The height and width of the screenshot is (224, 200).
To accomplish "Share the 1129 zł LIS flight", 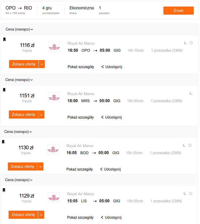I will pos(111,217).
